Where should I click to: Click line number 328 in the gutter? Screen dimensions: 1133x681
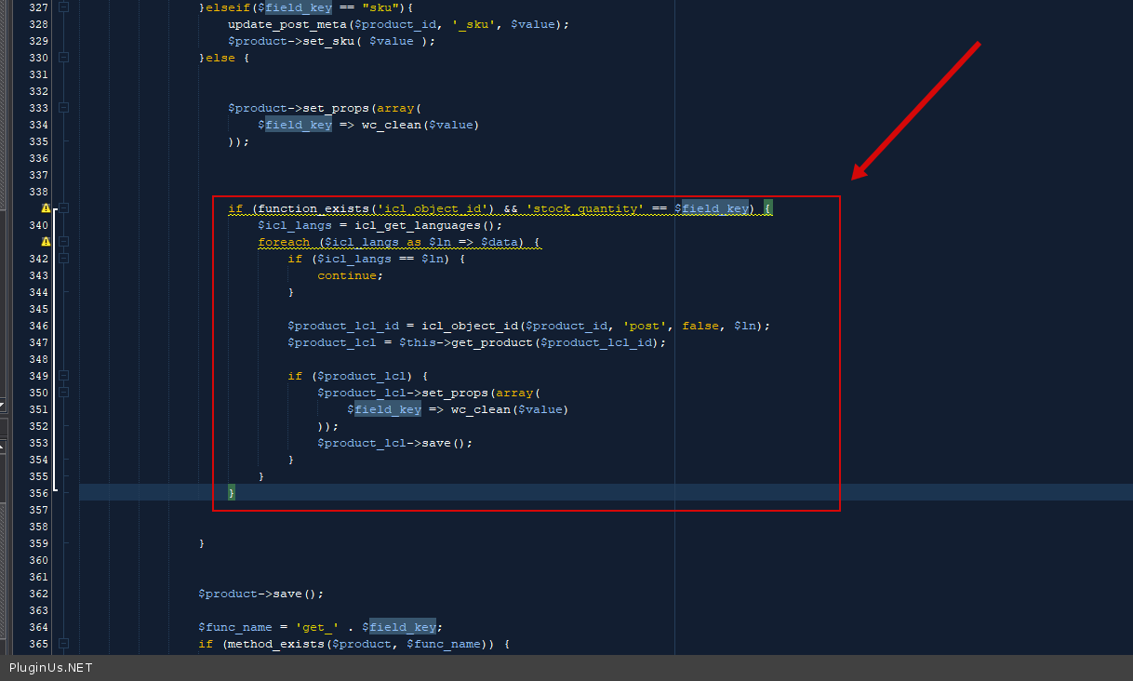[x=38, y=24]
